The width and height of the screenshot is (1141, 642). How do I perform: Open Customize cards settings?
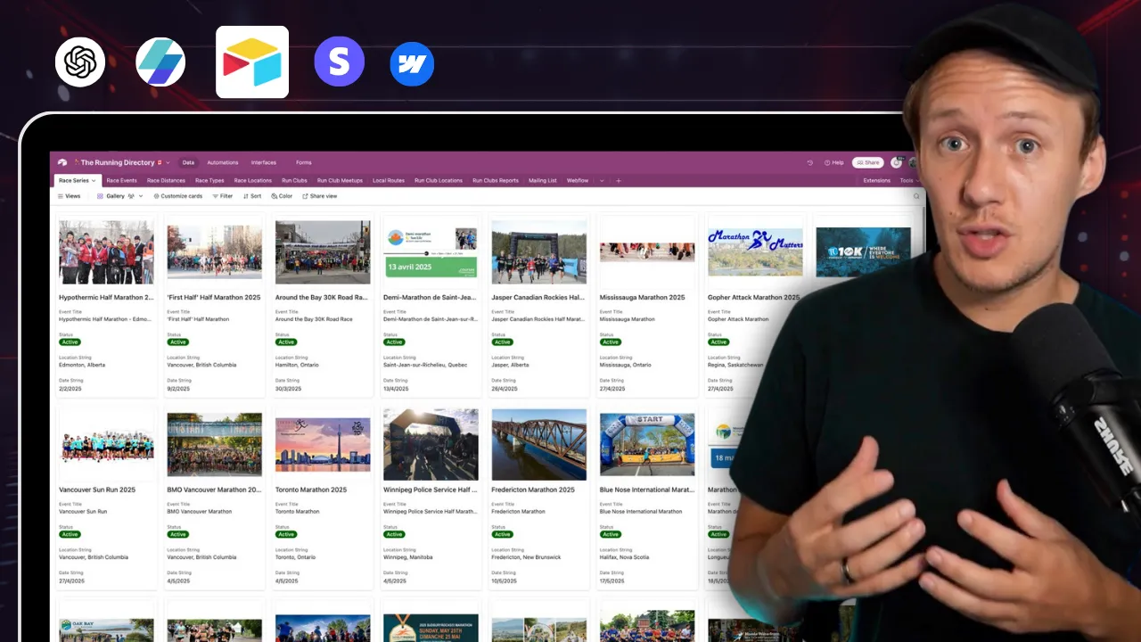pyautogui.click(x=177, y=196)
